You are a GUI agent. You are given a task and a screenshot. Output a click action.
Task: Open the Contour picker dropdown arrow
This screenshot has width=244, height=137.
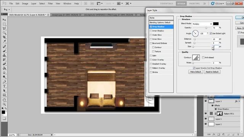coord(199,57)
